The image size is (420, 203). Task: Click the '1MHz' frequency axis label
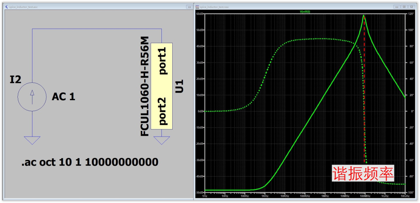click(325, 196)
